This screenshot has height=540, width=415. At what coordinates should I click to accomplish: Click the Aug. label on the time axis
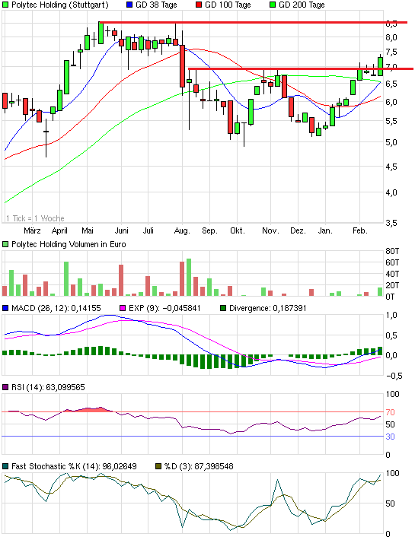point(182,230)
